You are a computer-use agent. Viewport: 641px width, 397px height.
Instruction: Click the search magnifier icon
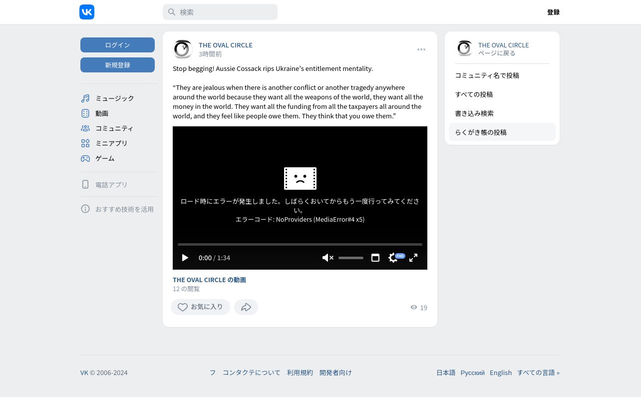pos(172,12)
